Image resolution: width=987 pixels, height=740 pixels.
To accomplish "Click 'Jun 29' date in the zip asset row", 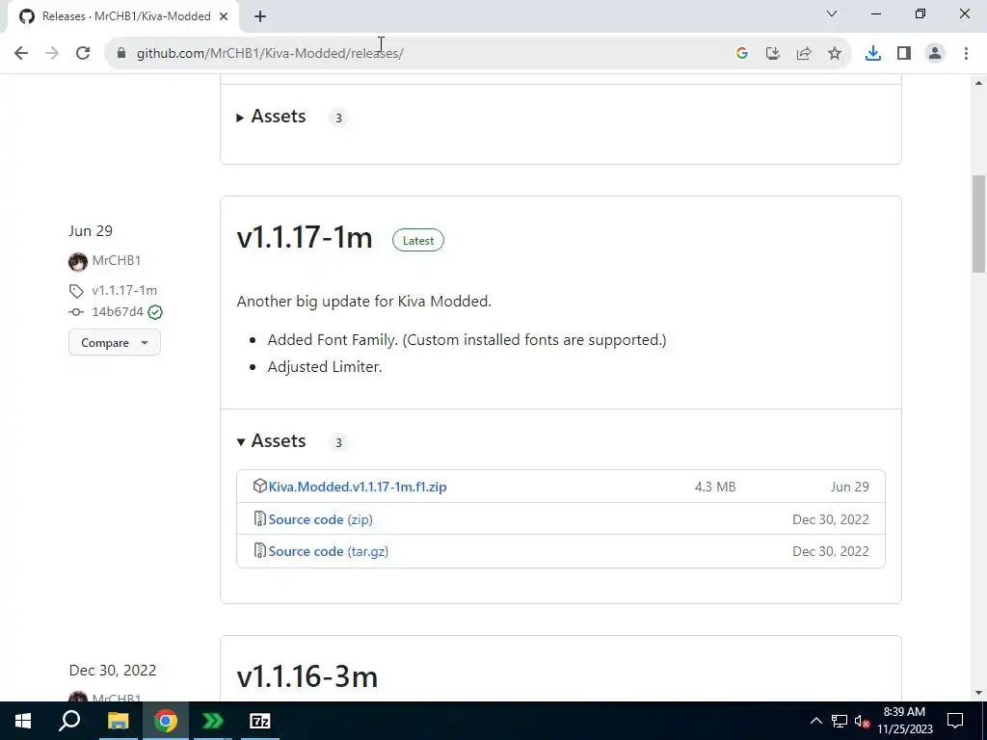I will point(850,487).
